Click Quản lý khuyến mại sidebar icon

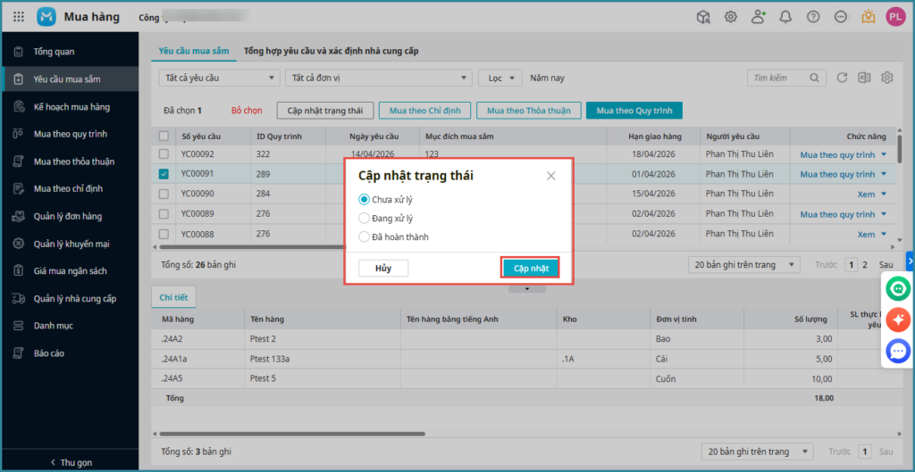click(18, 244)
